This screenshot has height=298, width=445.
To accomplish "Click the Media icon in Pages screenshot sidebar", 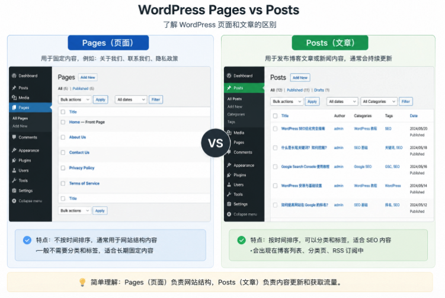I will tap(14, 98).
